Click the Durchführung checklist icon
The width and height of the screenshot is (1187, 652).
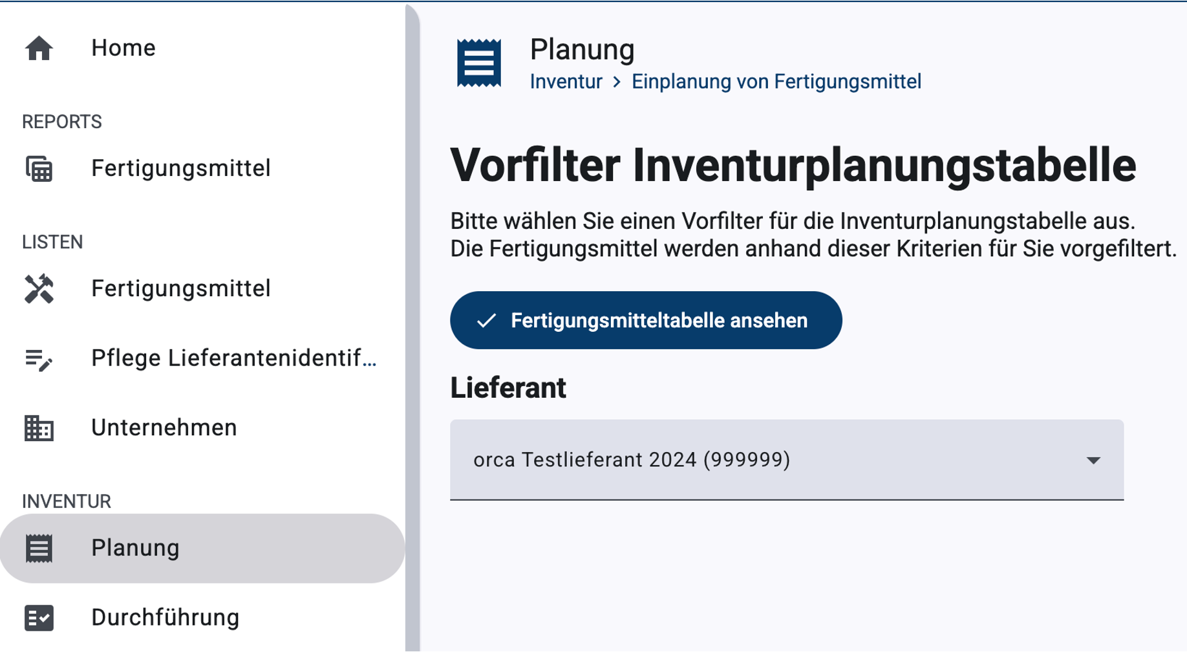click(39, 618)
